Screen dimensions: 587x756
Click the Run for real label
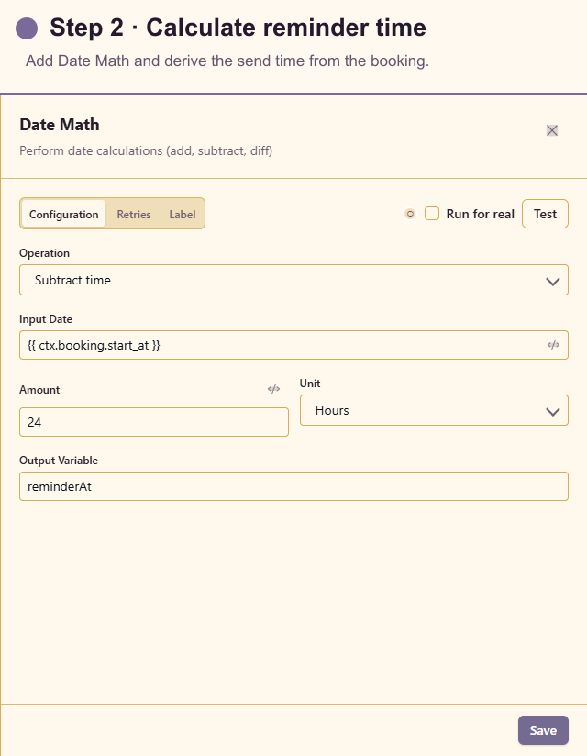point(480,214)
